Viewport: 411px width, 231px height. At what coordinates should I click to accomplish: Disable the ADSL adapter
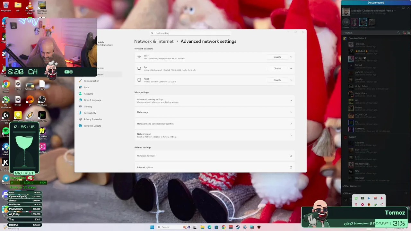pos(277,80)
